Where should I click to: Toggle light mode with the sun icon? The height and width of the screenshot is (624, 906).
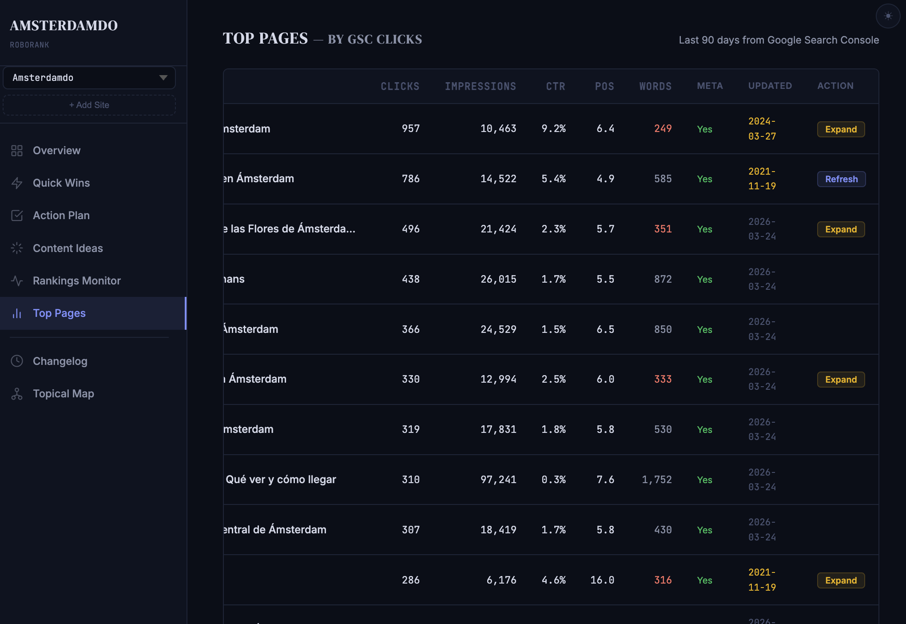pyautogui.click(x=888, y=16)
